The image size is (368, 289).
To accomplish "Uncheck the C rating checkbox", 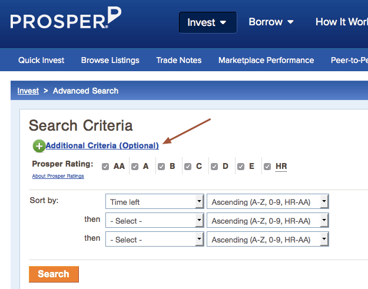I will 188,167.
